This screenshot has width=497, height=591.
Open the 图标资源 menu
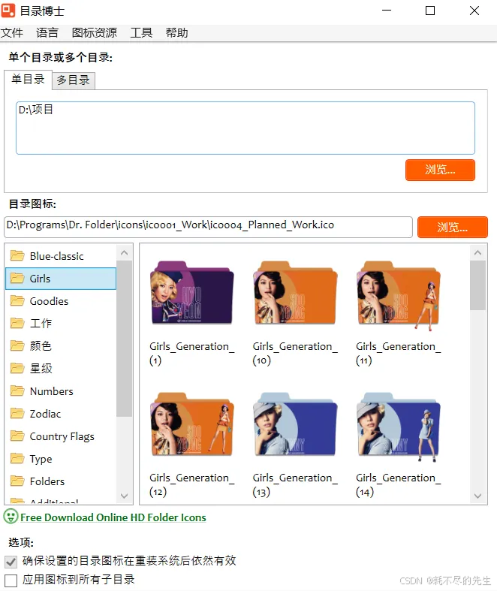click(94, 33)
